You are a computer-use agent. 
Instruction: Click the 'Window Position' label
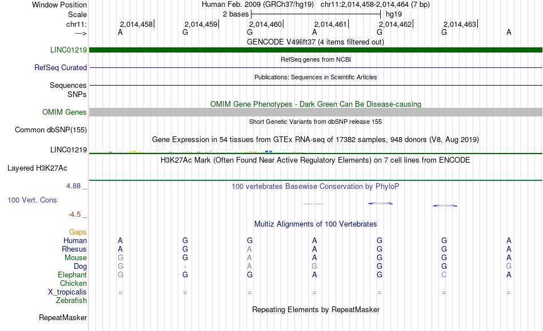[x=59, y=5]
